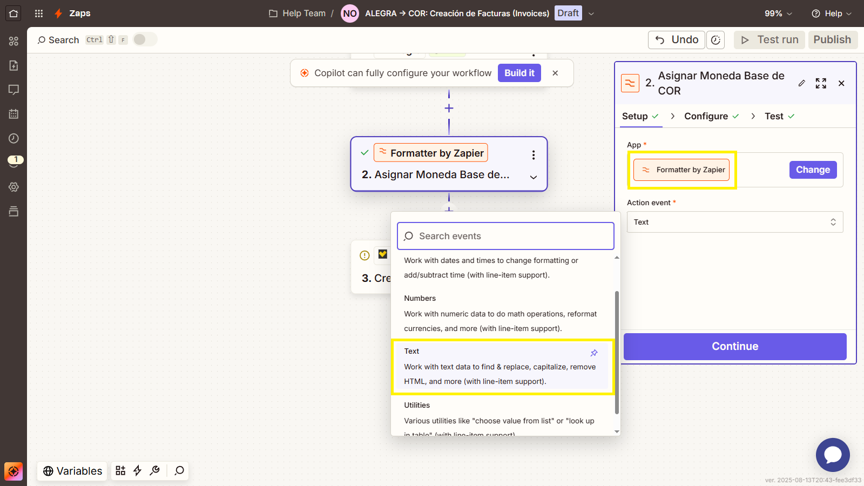Screen dimensions: 864x486
Task: Select the Formatter by Zapier step card
Action: tap(449, 164)
